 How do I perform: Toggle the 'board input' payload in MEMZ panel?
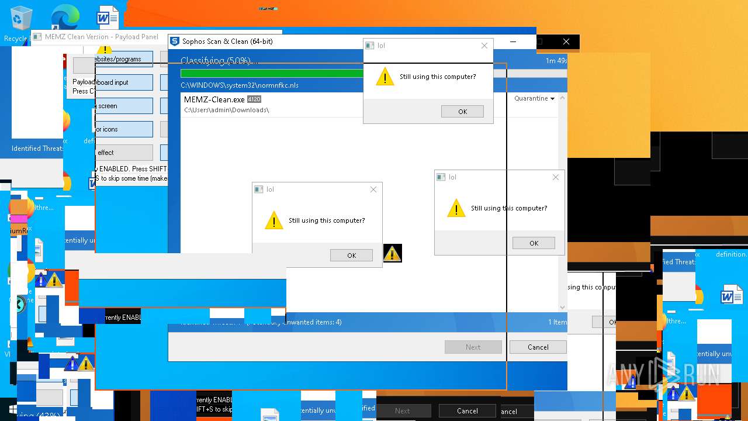(x=123, y=82)
